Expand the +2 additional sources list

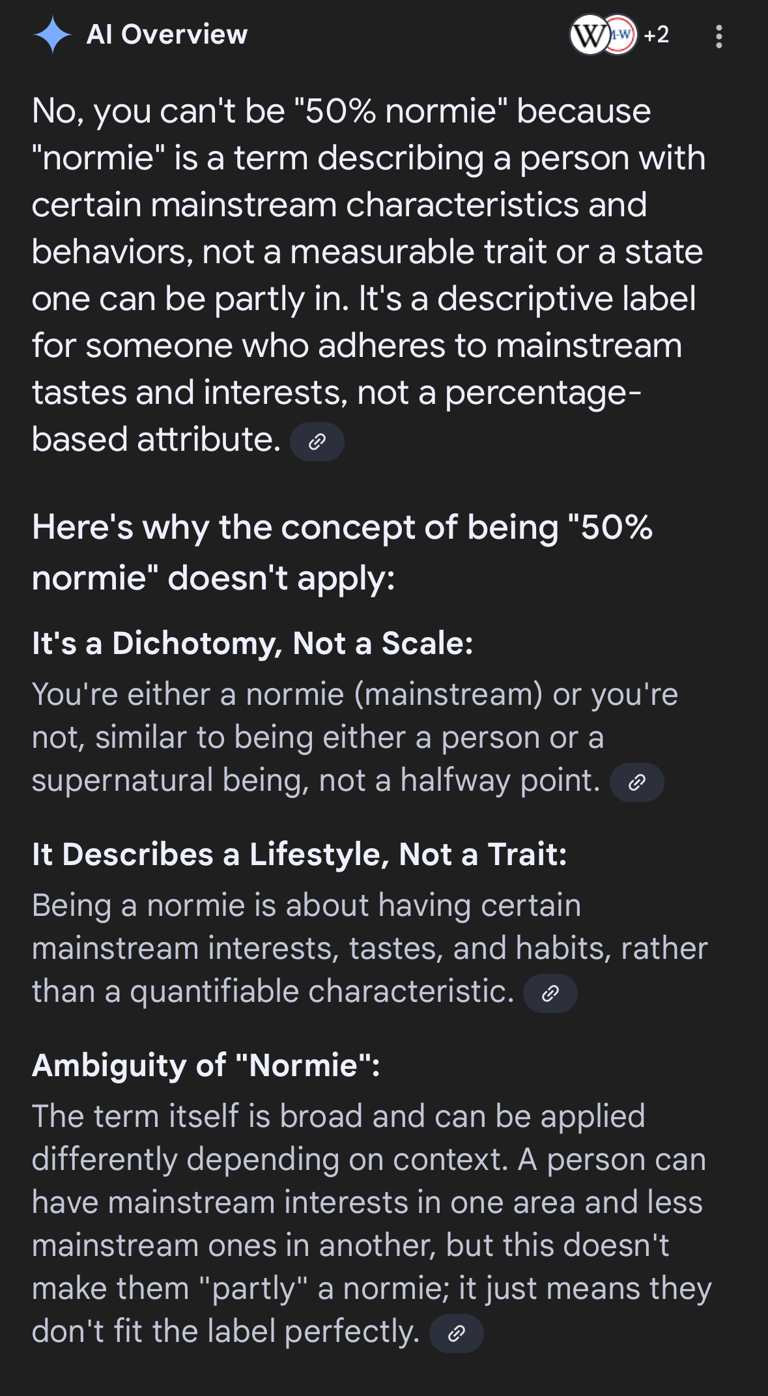click(657, 35)
